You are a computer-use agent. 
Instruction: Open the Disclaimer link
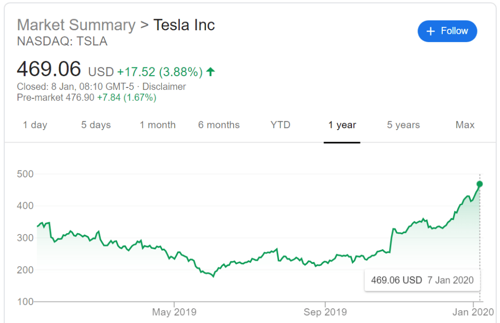pyautogui.click(x=164, y=86)
